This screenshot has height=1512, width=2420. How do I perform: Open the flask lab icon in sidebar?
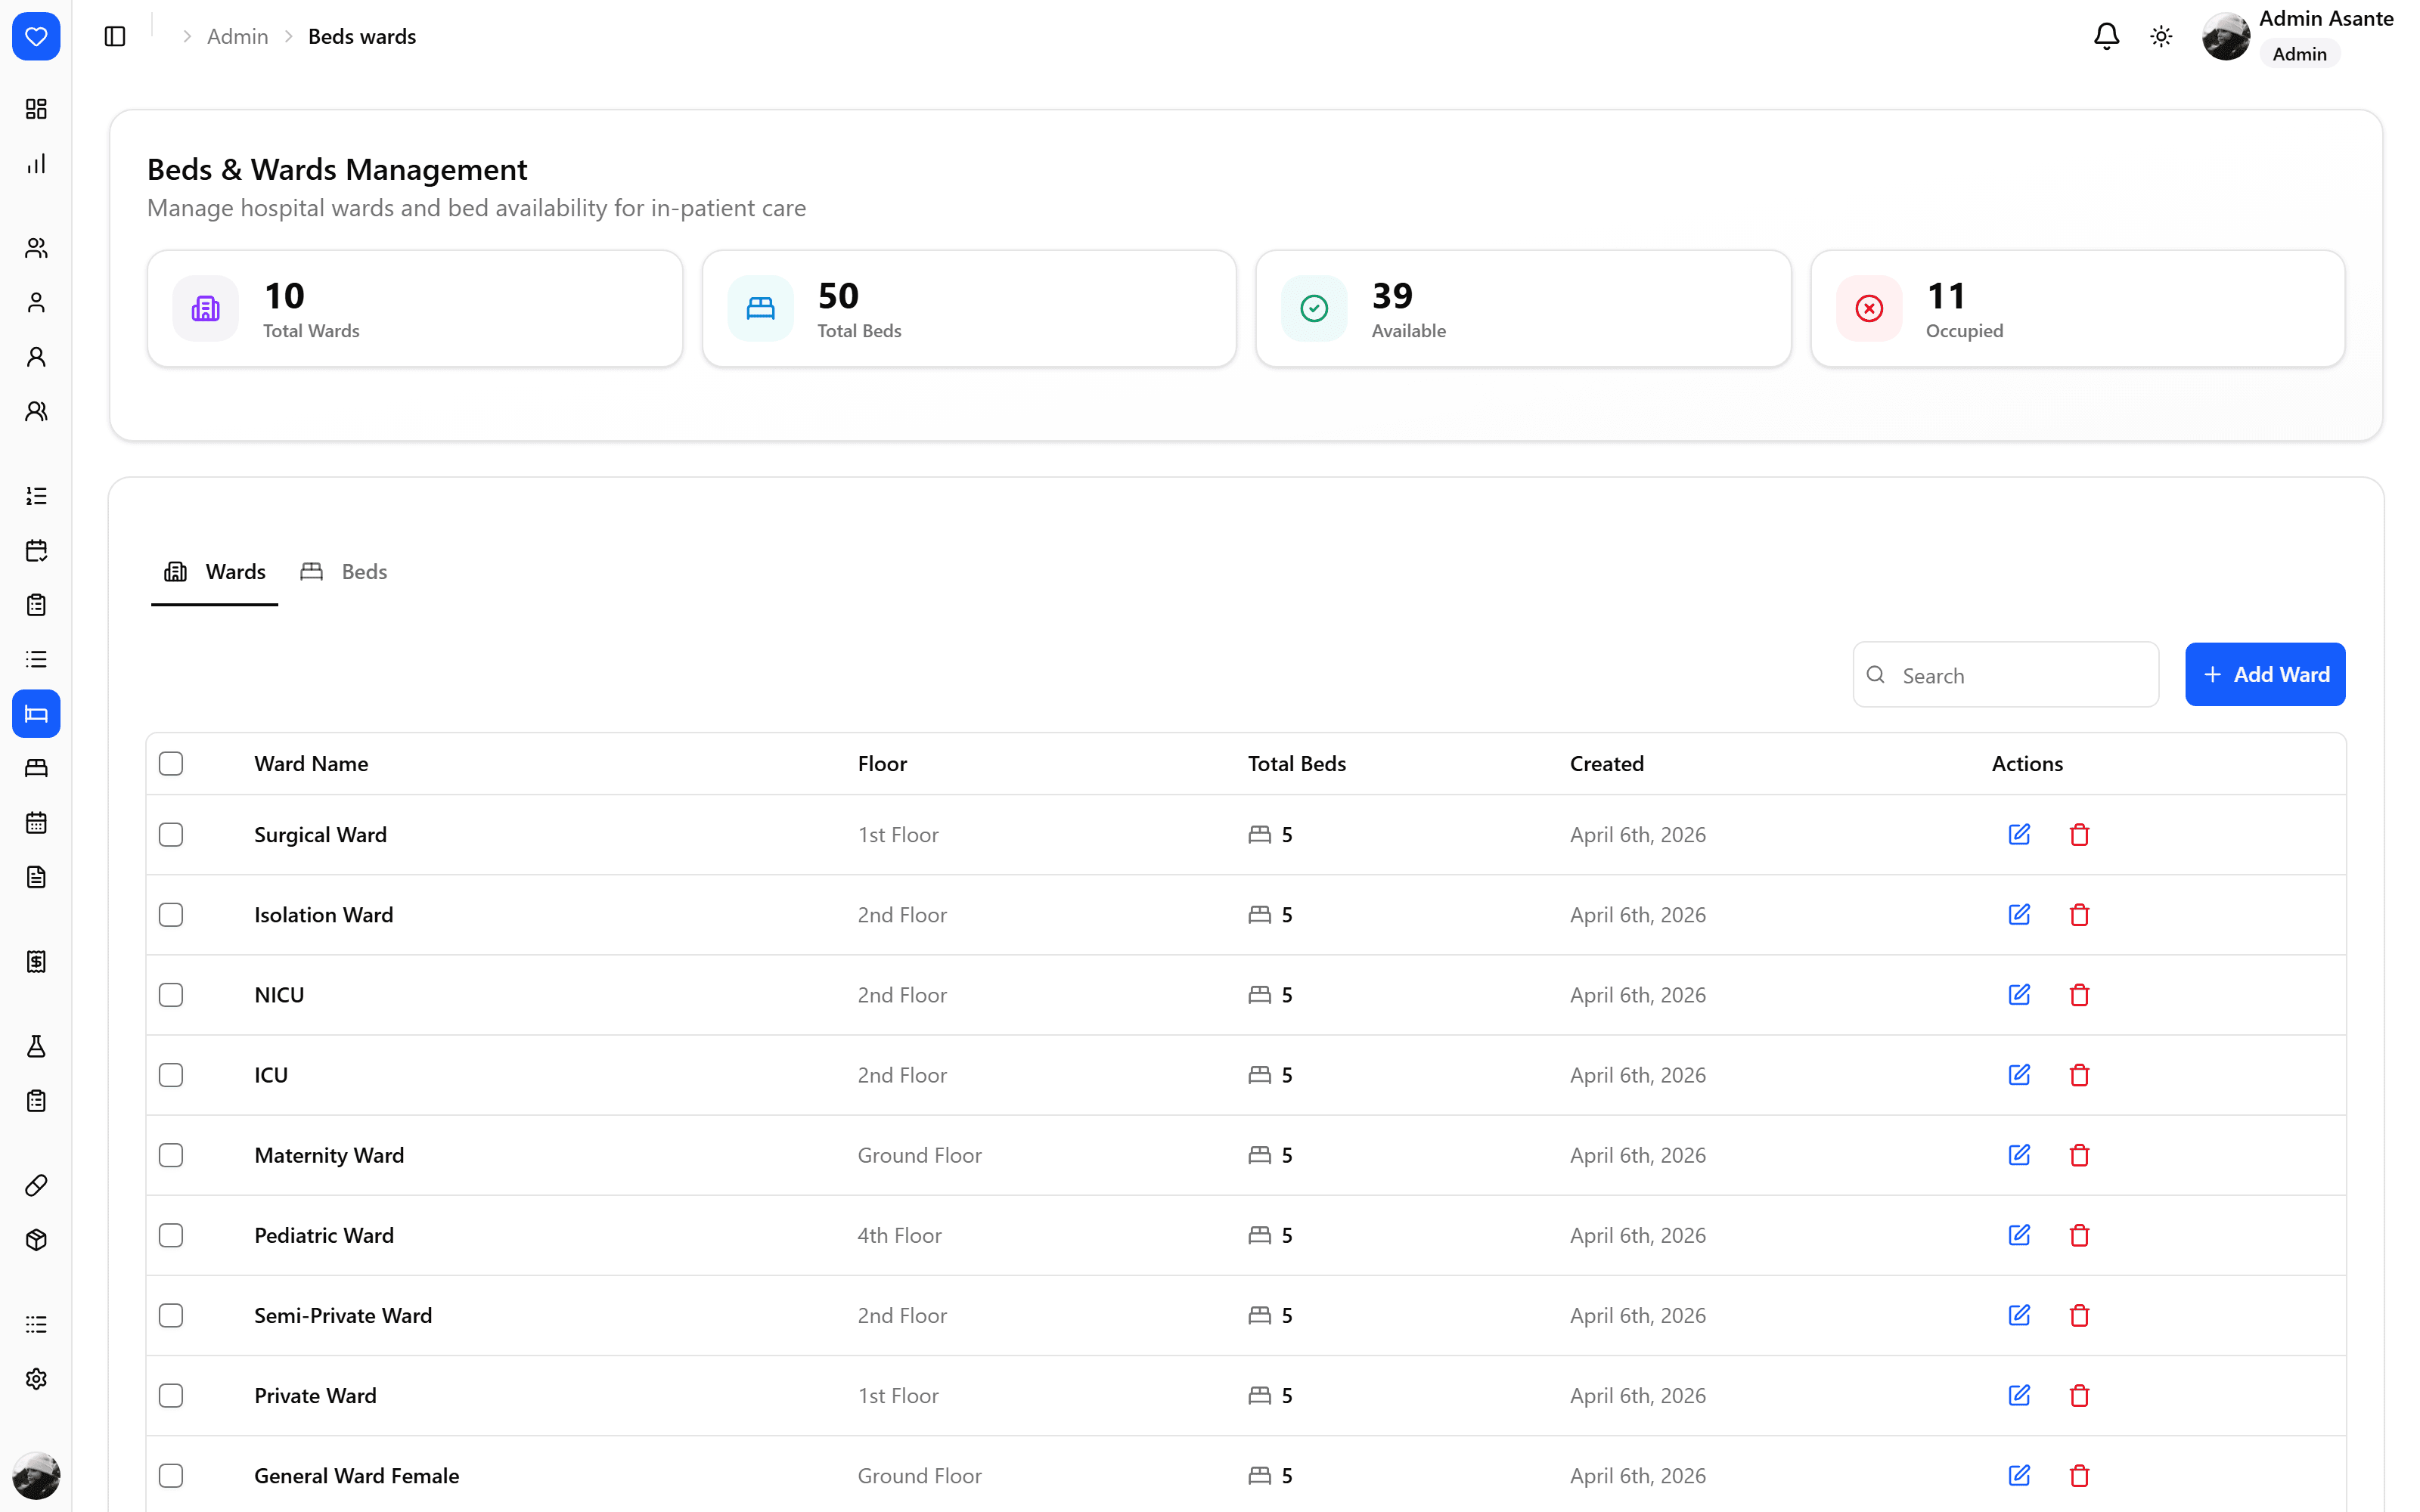coord(36,1047)
